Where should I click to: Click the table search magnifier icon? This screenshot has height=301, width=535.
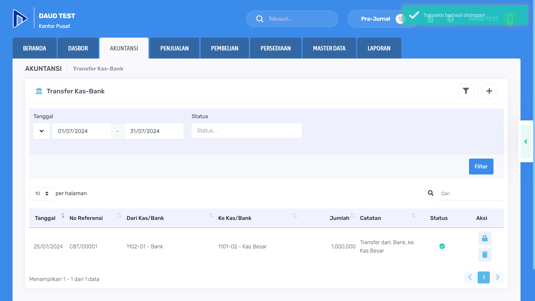pyautogui.click(x=431, y=193)
